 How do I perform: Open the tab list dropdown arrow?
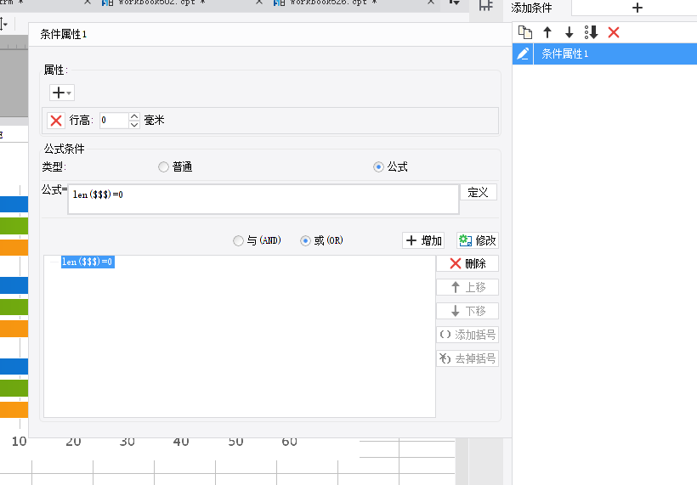click(454, 3)
